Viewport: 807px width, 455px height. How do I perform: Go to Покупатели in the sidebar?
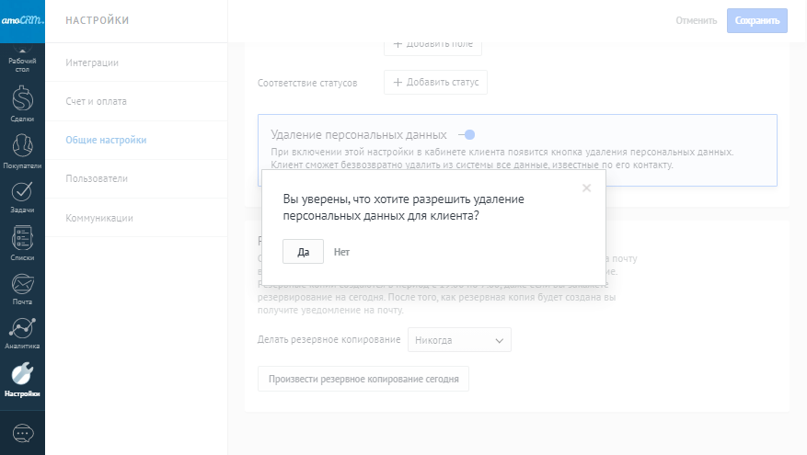22,151
